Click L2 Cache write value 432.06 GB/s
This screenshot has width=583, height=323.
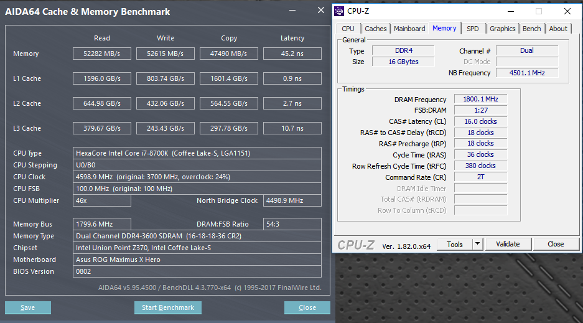[x=165, y=103]
